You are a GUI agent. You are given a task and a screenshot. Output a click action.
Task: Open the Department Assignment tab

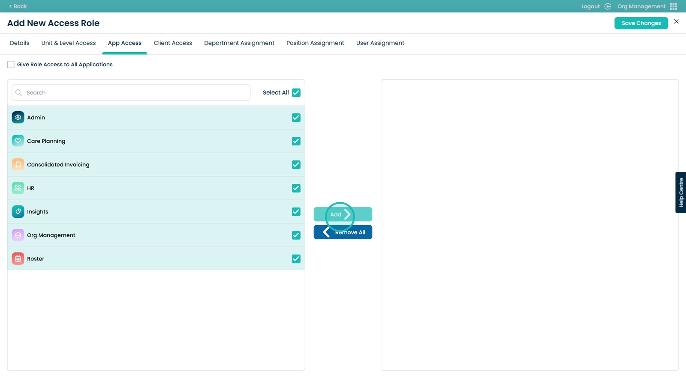click(239, 43)
